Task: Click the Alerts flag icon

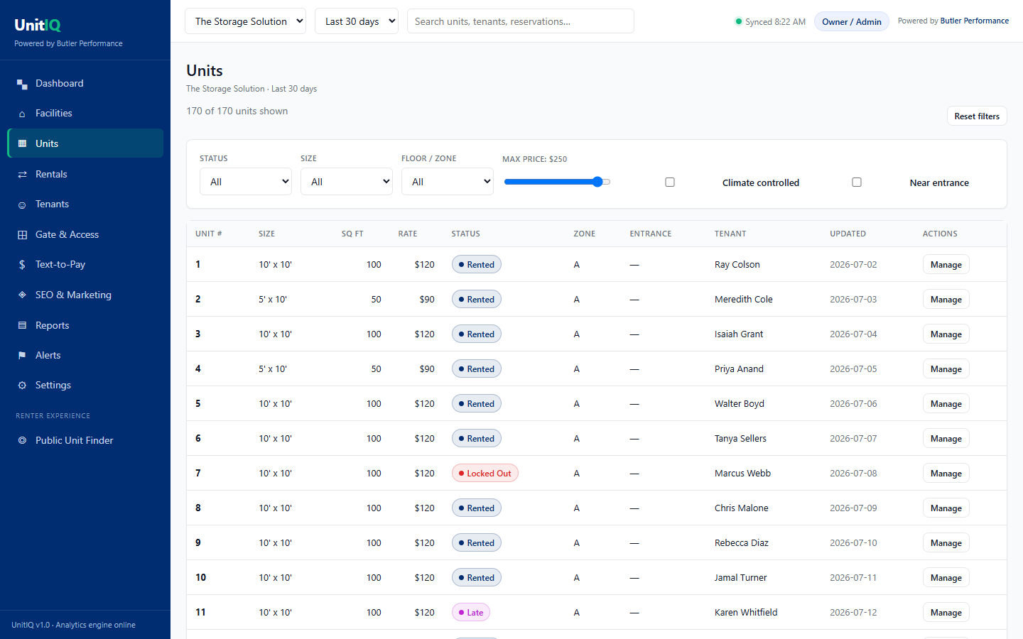Action: click(x=22, y=355)
